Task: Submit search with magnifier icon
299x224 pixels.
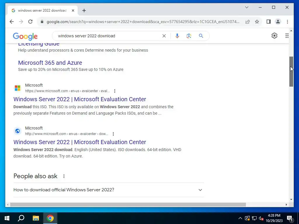Action: point(201,36)
